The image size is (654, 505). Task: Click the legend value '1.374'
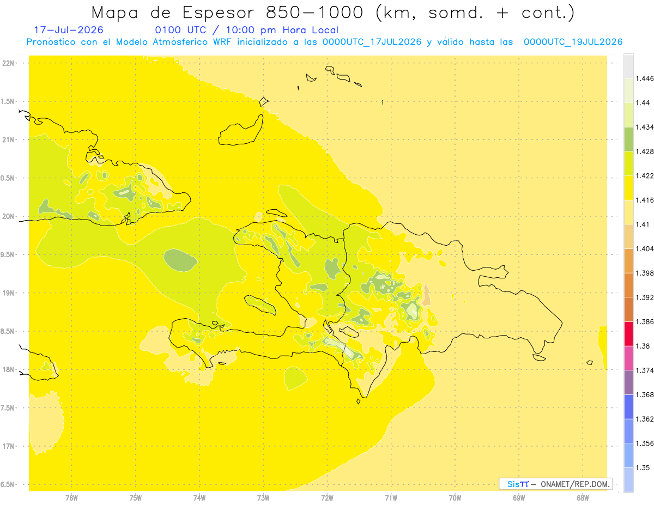click(644, 370)
